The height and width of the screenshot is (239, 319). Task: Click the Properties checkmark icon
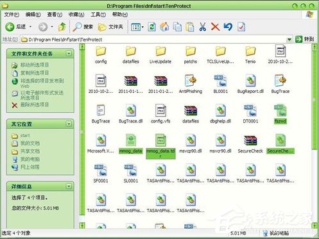(x=241, y=27)
